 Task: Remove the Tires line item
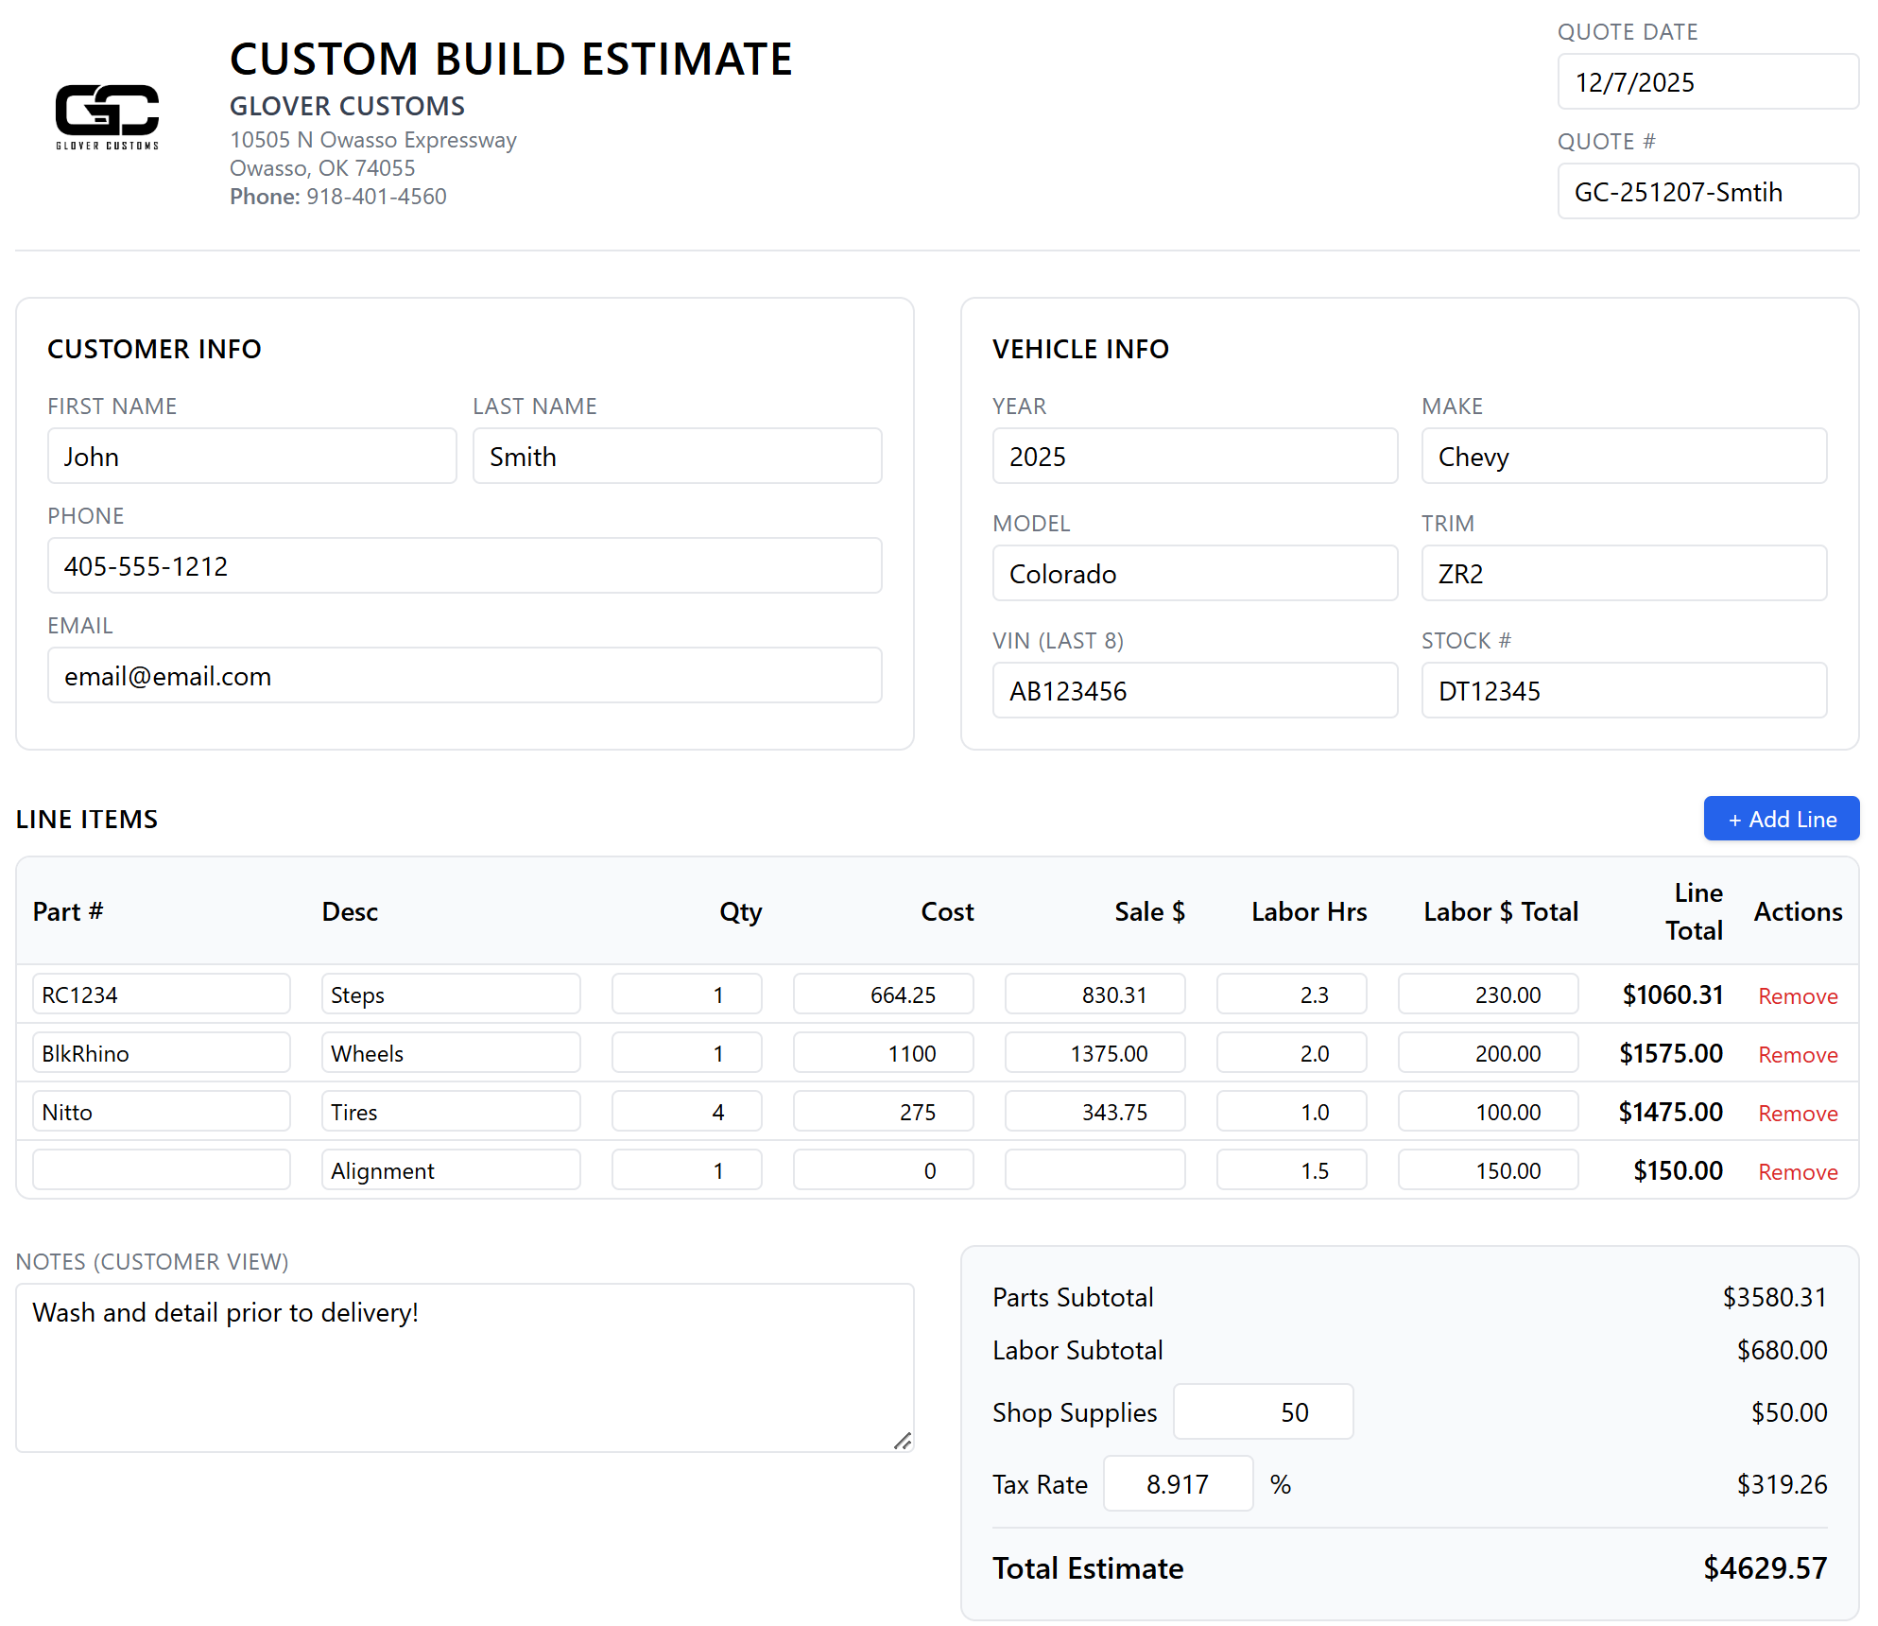pyautogui.click(x=1797, y=1113)
